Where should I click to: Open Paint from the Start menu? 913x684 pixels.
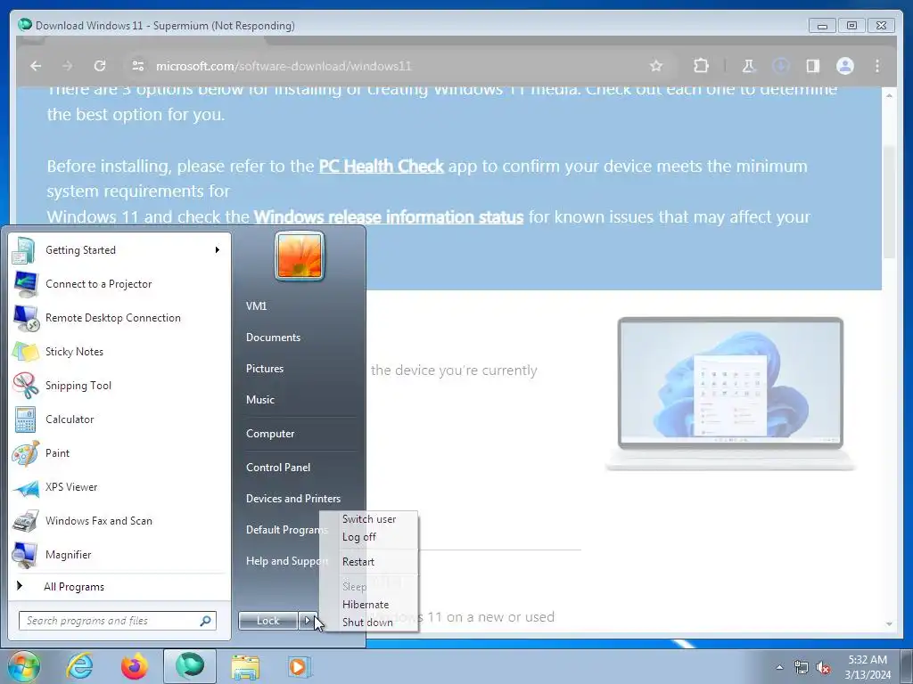119,453
